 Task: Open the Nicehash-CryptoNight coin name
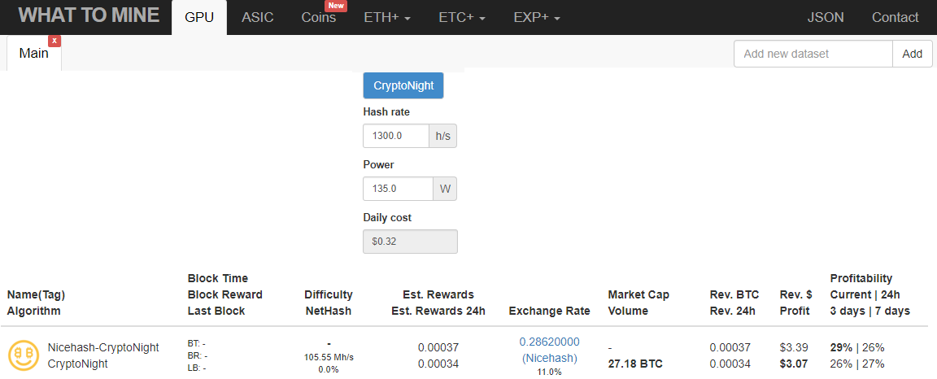click(103, 347)
